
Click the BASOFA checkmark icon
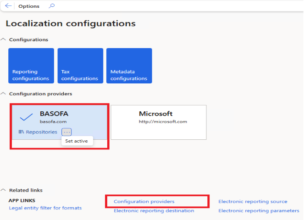point(27,117)
